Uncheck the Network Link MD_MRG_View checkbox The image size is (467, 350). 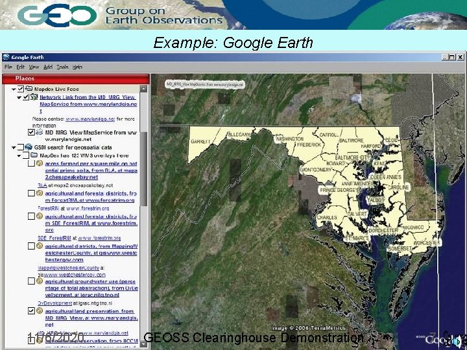pos(26,97)
